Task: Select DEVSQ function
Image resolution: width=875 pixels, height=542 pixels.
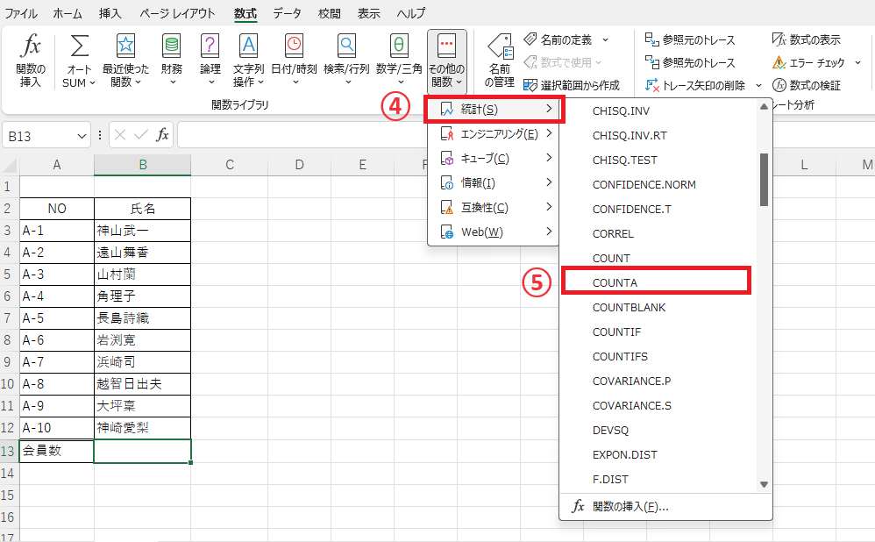Action: coord(610,431)
